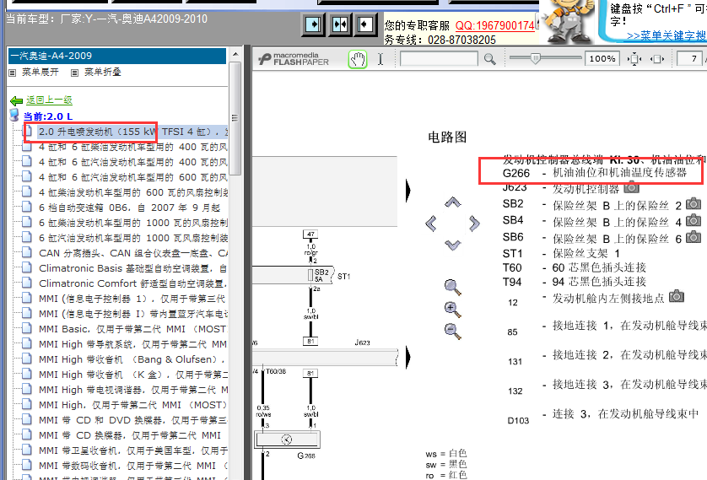Open camera photo for J623 发动机控制器
This screenshot has height=480, width=707.
click(631, 186)
